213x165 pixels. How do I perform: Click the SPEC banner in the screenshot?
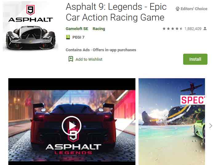(x=193, y=100)
